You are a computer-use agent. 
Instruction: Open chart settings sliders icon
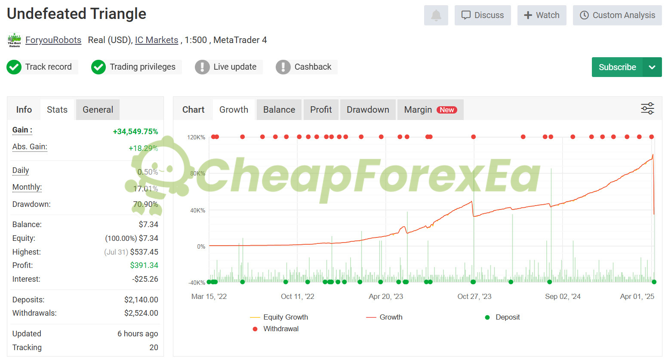click(647, 108)
